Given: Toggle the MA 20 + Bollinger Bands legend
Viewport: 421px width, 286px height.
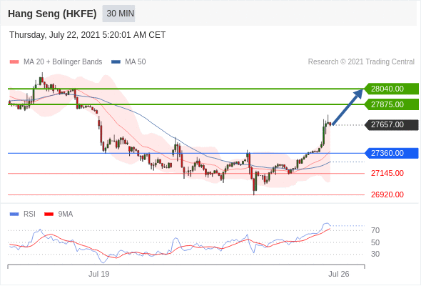Looking at the screenshot, I should click(x=63, y=62).
